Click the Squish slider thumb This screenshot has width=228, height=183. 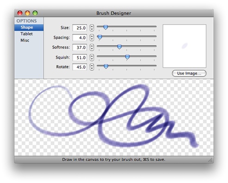pyautogui.click(x=127, y=57)
